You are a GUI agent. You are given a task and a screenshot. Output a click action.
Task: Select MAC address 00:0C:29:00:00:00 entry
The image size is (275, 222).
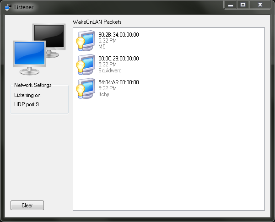click(x=119, y=59)
